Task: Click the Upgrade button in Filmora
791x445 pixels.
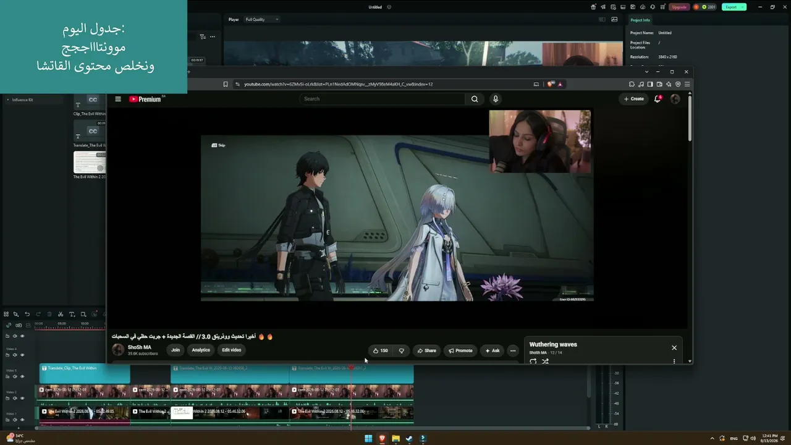Action: click(x=679, y=7)
